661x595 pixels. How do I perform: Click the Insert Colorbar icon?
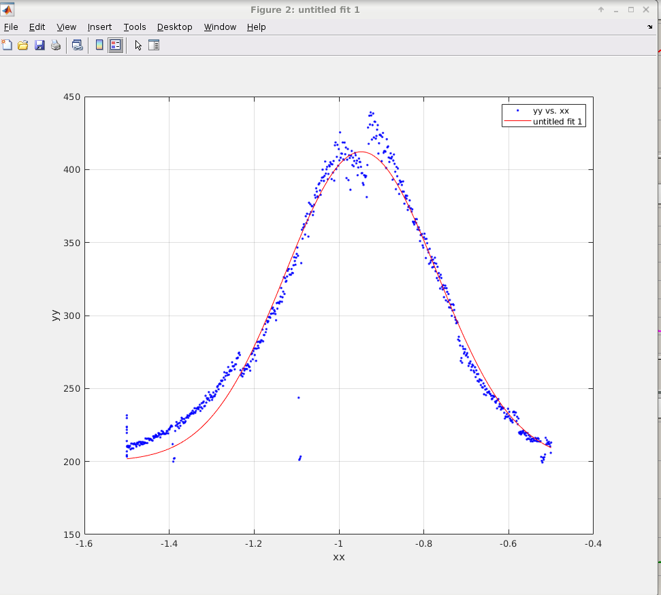99,46
